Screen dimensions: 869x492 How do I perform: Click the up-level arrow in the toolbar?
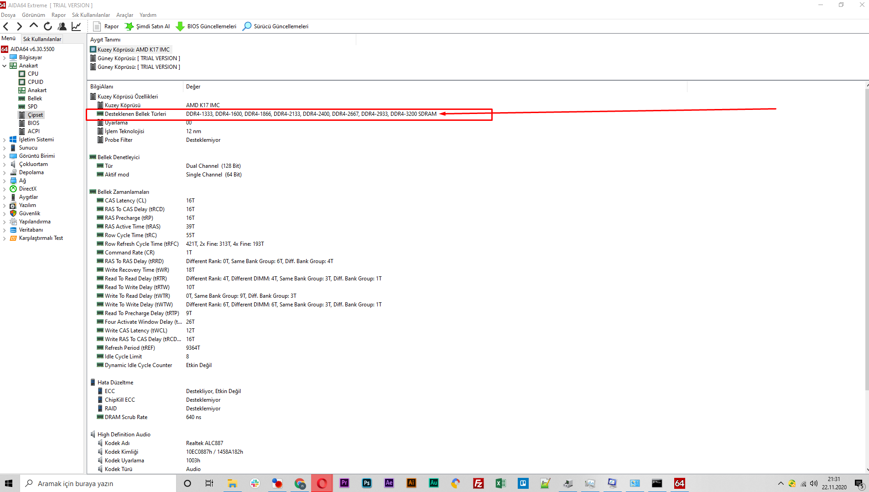[34, 26]
